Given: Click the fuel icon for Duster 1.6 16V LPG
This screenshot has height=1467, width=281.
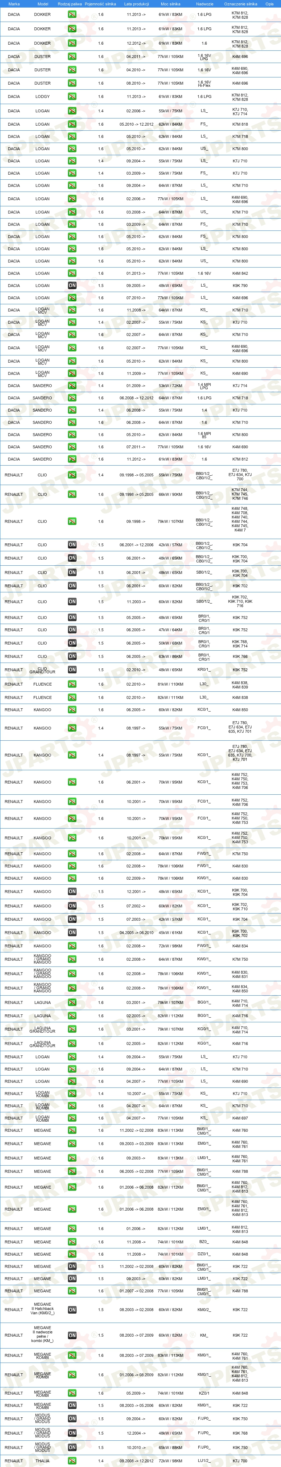Looking at the screenshot, I should [x=72, y=57].
